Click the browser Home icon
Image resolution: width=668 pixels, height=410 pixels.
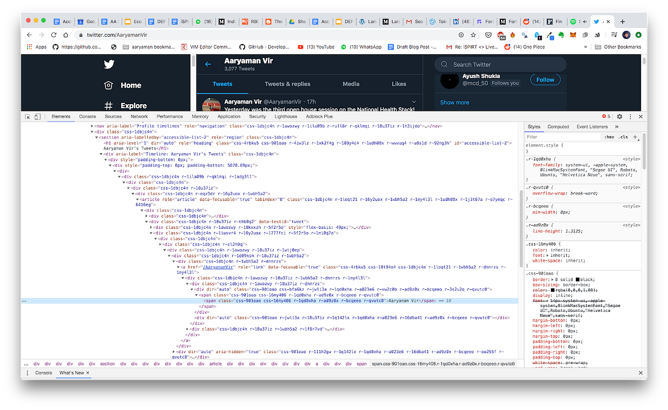66,35
